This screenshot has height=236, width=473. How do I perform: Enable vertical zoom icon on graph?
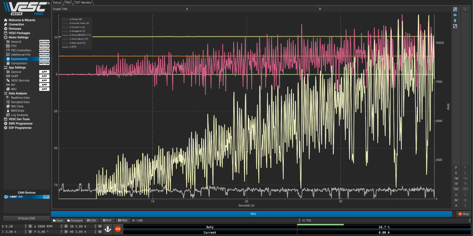455,21
